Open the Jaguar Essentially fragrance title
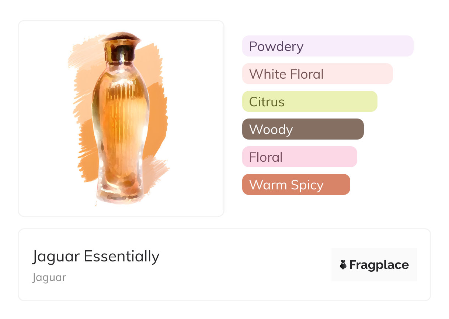This screenshot has width=449, height=319. click(96, 256)
